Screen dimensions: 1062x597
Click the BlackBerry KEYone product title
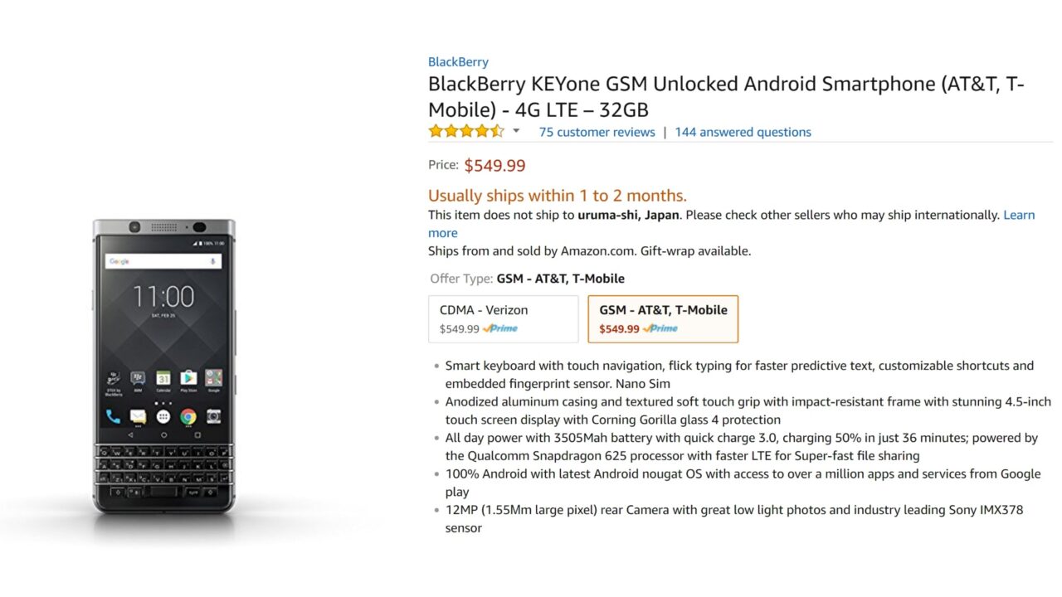click(726, 96)
